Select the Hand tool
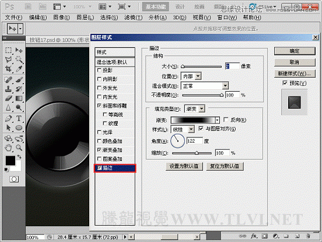The image size is (322, 242). point(8,147)
